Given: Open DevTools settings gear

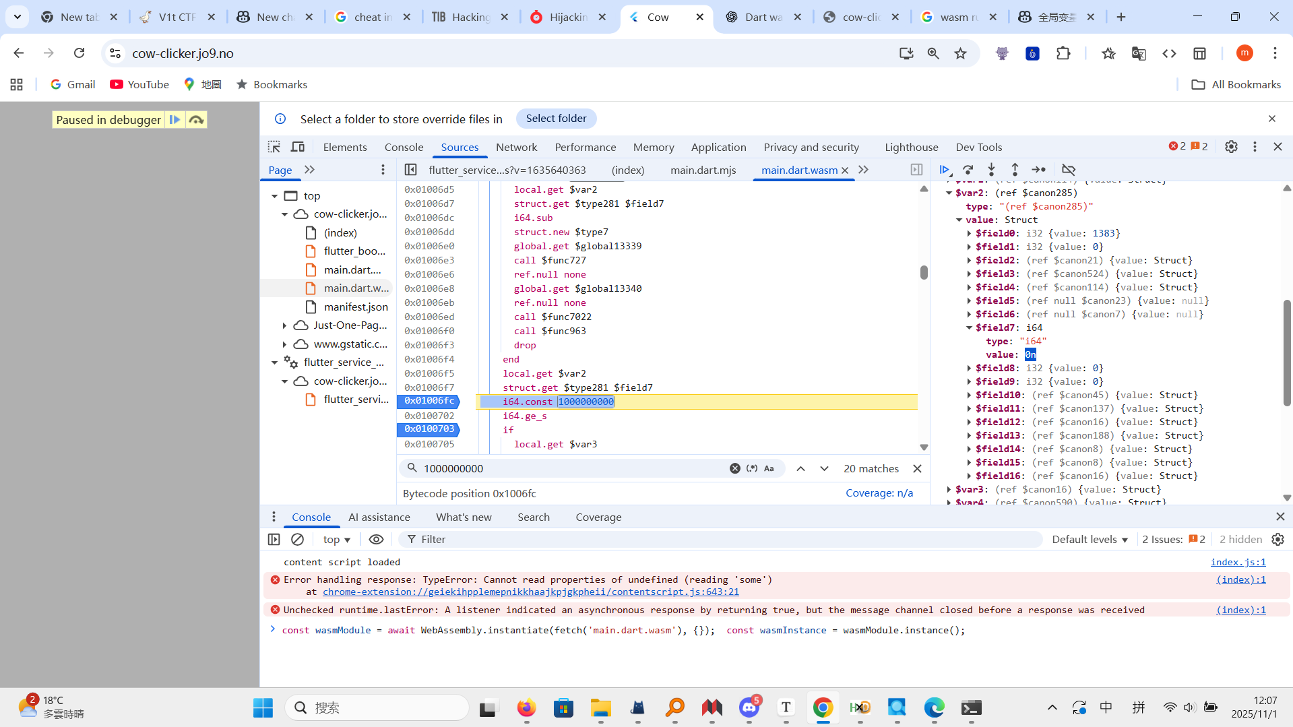Looking at the screenshot, I should tap(1231, 147).
